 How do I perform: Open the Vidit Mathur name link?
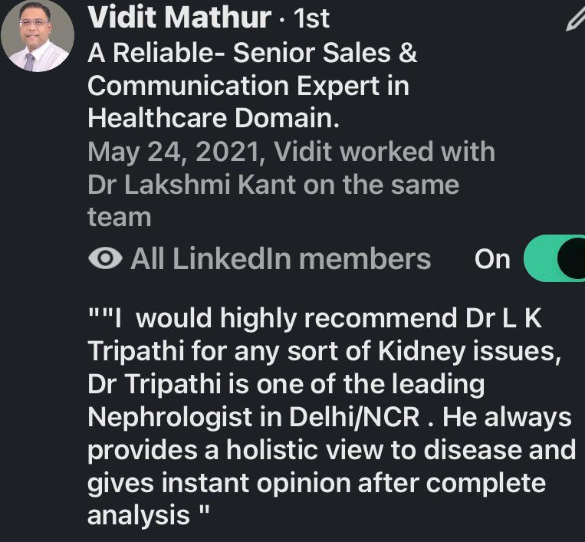tap(179, 17)
